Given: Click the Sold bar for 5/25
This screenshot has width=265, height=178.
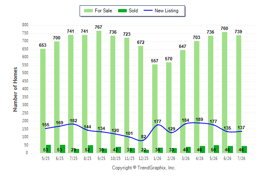Looking at the screenshot, I should point(48,149).
